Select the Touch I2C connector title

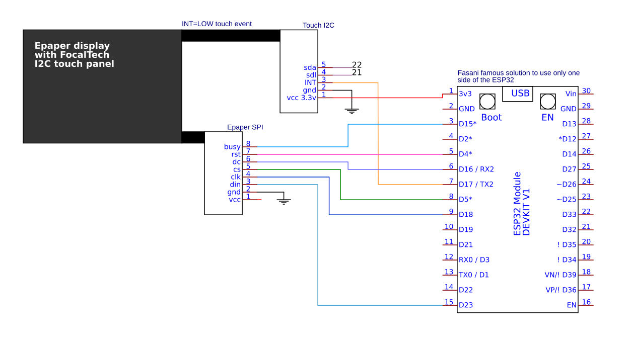point(318,25)
